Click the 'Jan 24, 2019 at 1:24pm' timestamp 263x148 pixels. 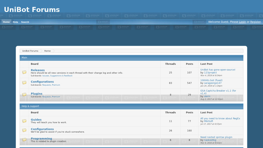[x=211, y=86]
